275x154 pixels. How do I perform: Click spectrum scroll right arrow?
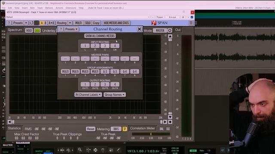pyautogui.click(x=165, y=122)
